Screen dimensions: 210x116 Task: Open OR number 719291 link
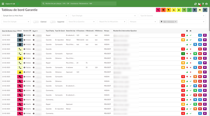coord(28,58)
